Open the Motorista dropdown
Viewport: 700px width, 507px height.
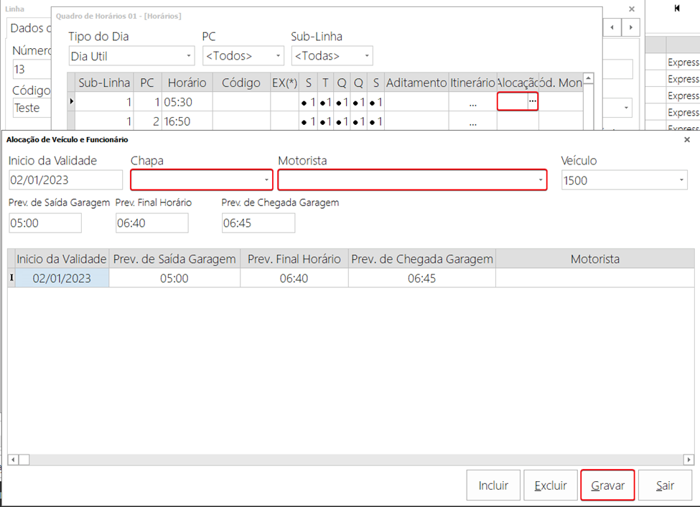coord(540,180)
